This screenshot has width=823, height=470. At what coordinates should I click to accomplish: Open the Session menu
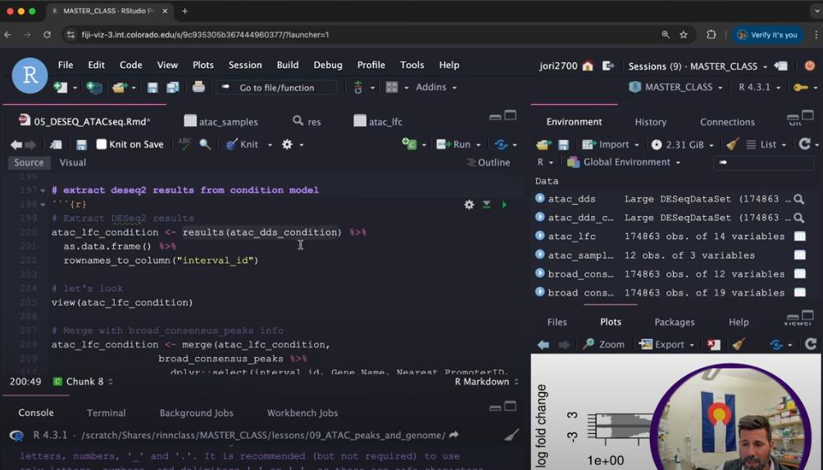(x=245, y=65)
